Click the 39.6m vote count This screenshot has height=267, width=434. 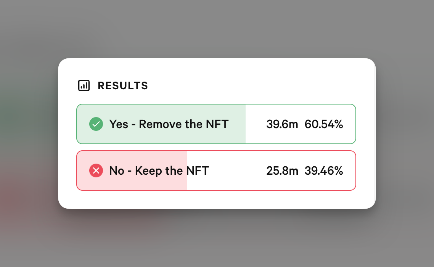click(x=282, y=124)
